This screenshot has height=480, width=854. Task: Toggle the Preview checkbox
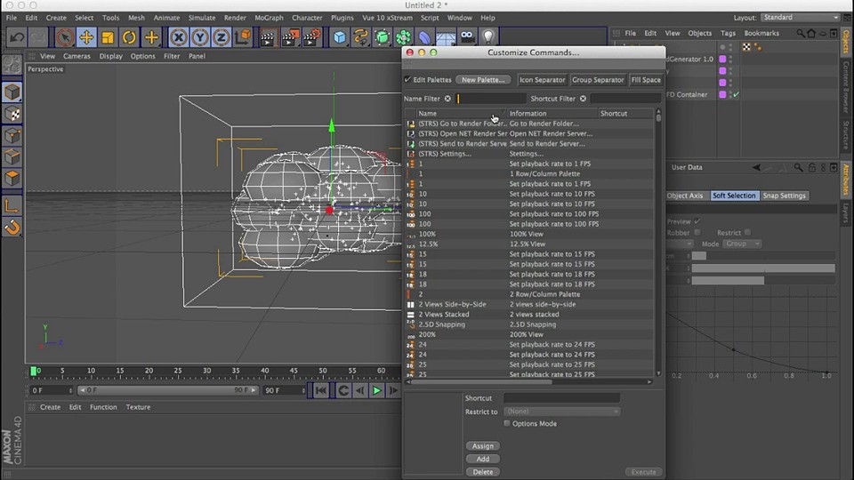coord(697,221)
